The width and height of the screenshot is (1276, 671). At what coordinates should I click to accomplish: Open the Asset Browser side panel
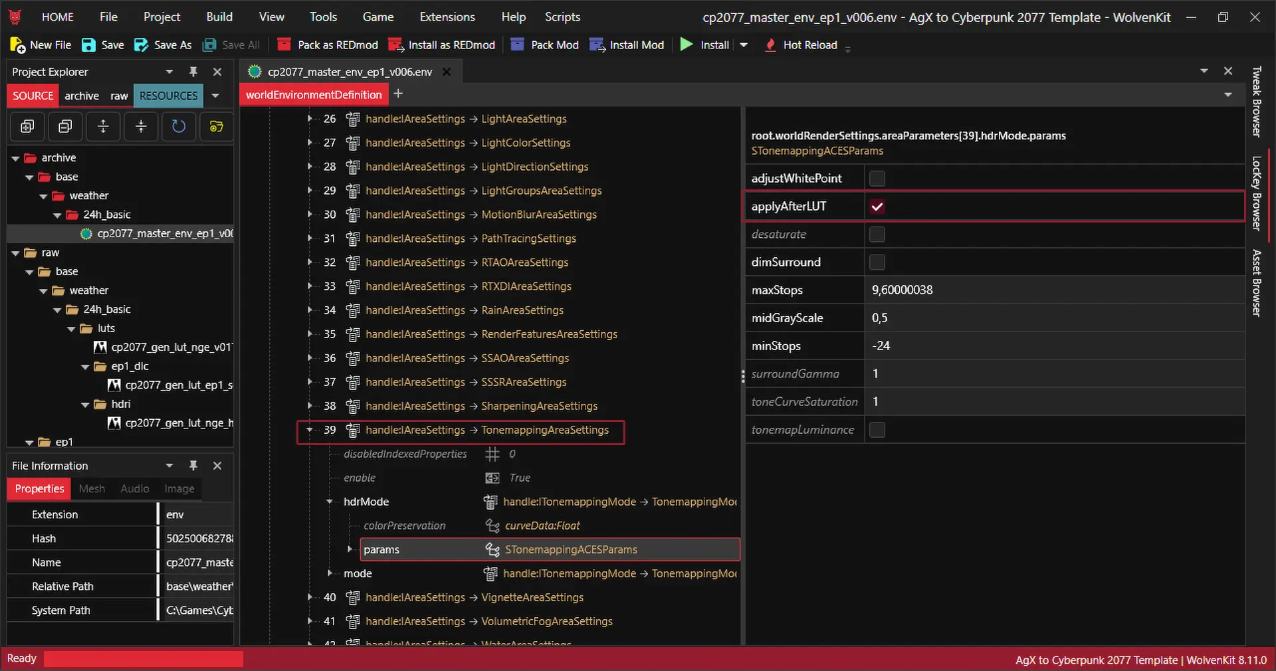1256,283
